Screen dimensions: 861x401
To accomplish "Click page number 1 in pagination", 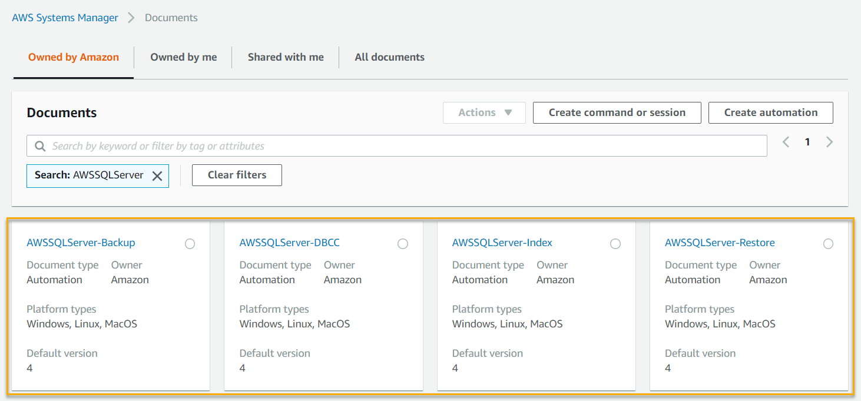I will (807, 142).
